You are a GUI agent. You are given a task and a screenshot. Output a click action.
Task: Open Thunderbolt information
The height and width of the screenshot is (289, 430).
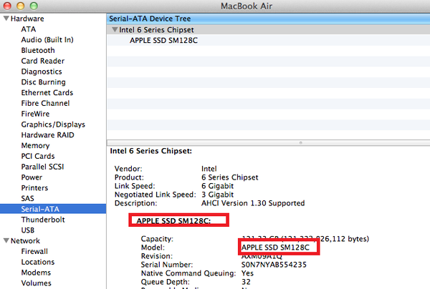tap(43, 220)
